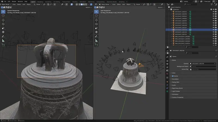The width and height of the screenshot is (218, 122).
Task: Open the Add menu in right viewport header
Action: tap(123, 4)
